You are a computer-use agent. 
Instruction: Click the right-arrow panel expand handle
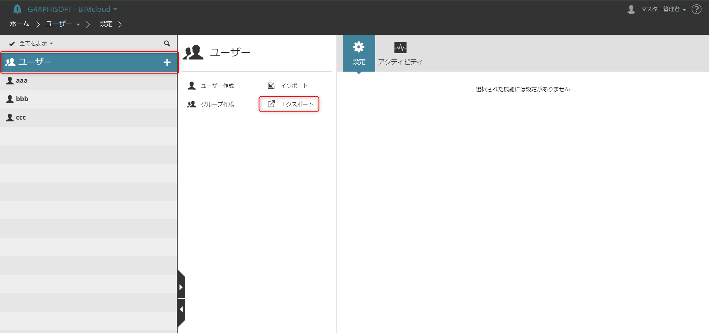click(x=181, y=287)
